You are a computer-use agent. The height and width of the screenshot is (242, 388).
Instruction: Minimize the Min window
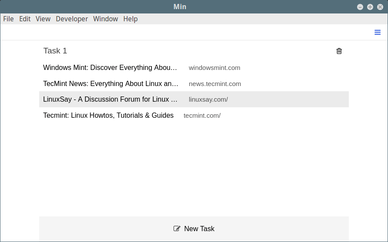[x=360, y=7]
